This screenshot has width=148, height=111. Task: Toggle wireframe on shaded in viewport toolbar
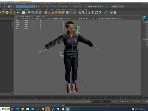[x=59, y=18]
